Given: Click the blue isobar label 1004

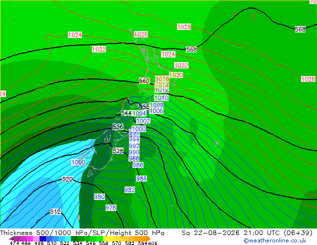Looking at the screenshot, I should coord(139,113).
